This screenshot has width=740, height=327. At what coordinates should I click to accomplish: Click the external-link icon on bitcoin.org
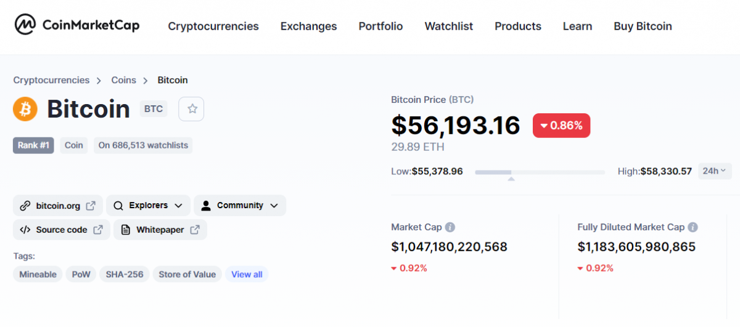[91, 206]
